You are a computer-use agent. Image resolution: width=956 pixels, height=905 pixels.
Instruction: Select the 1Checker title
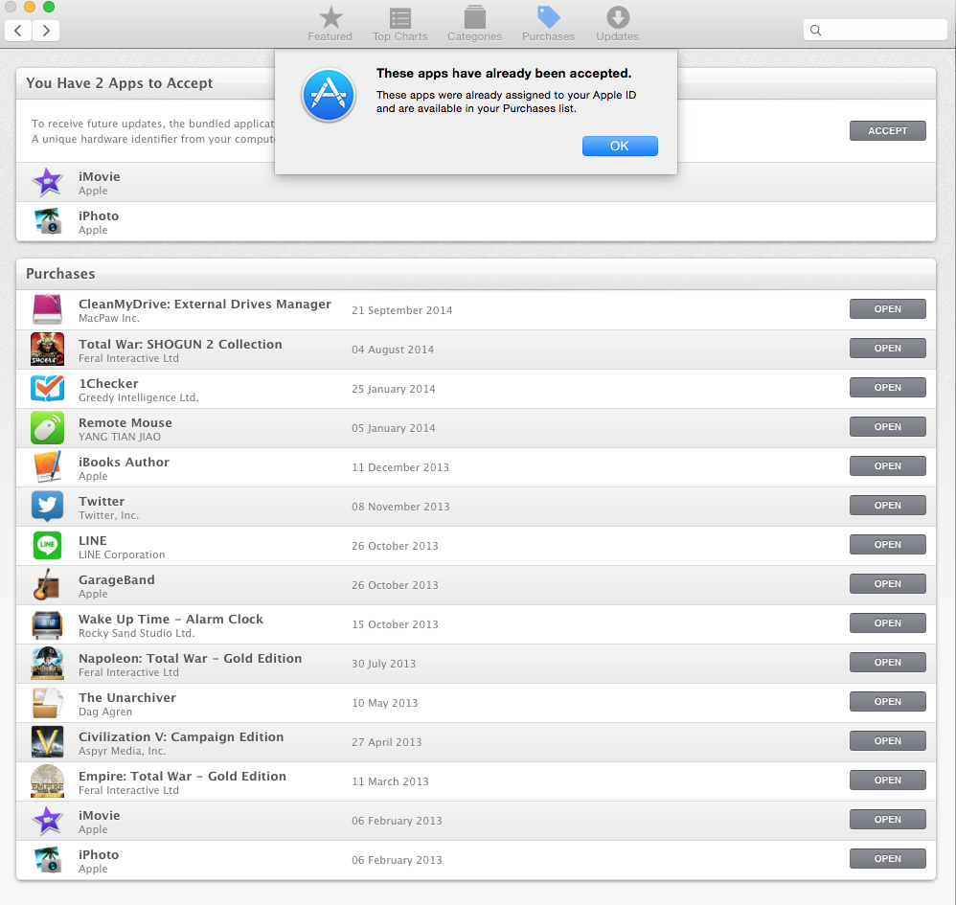108,383
